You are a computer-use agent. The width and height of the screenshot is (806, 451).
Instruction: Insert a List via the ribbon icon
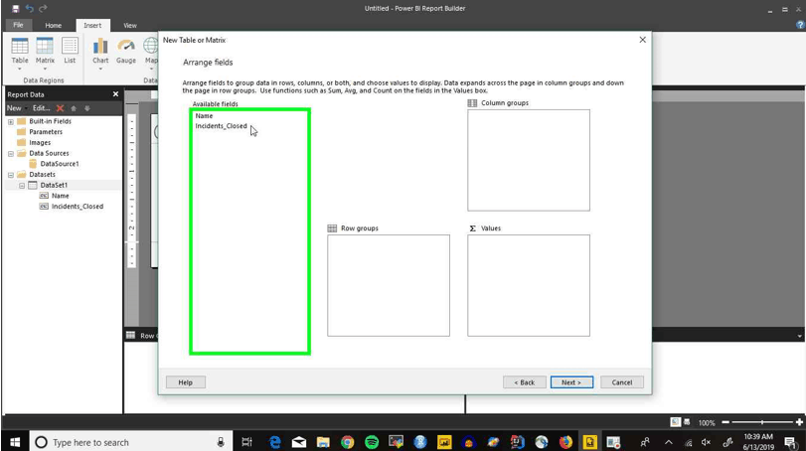(70, 46)
